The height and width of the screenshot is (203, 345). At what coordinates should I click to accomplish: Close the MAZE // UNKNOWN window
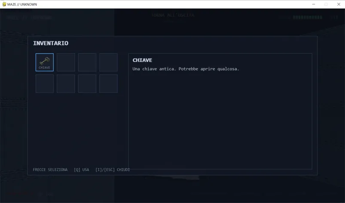pos(339,4)
